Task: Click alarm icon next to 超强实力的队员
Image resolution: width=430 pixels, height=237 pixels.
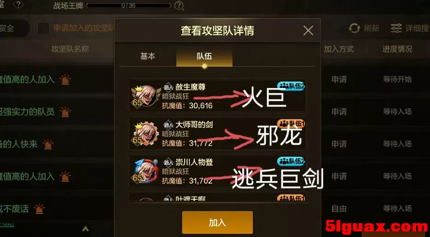Action: [65, 112]
